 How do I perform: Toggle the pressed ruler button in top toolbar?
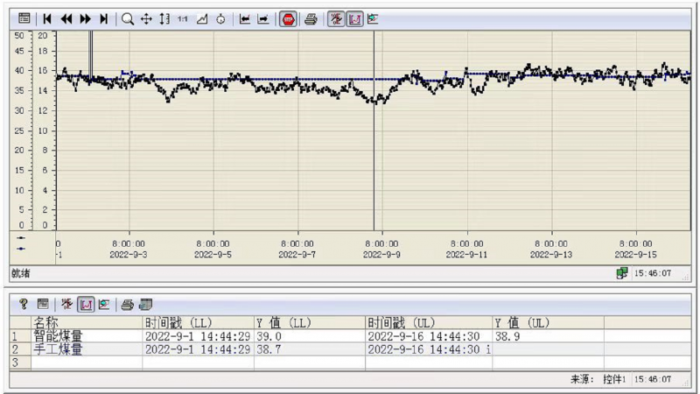pos(336,18)
